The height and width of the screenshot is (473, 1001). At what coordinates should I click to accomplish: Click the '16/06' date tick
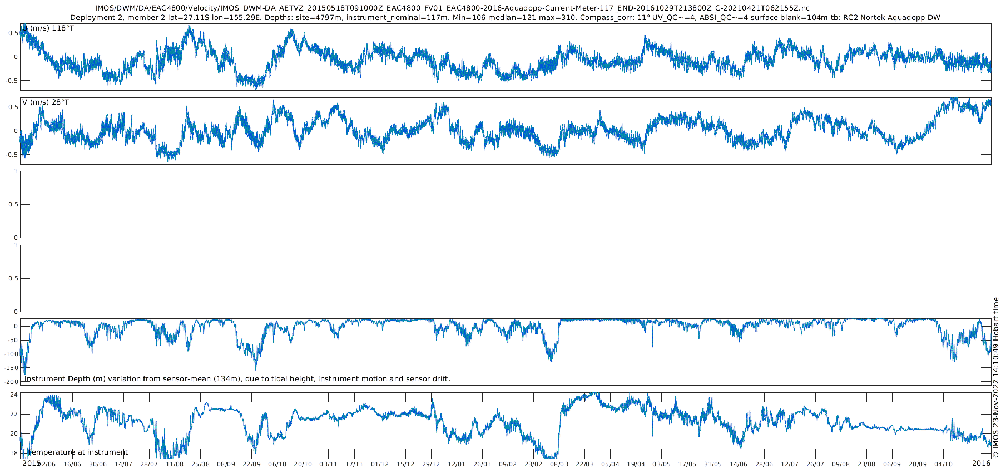pyautogui.click(x=72, y=464)
